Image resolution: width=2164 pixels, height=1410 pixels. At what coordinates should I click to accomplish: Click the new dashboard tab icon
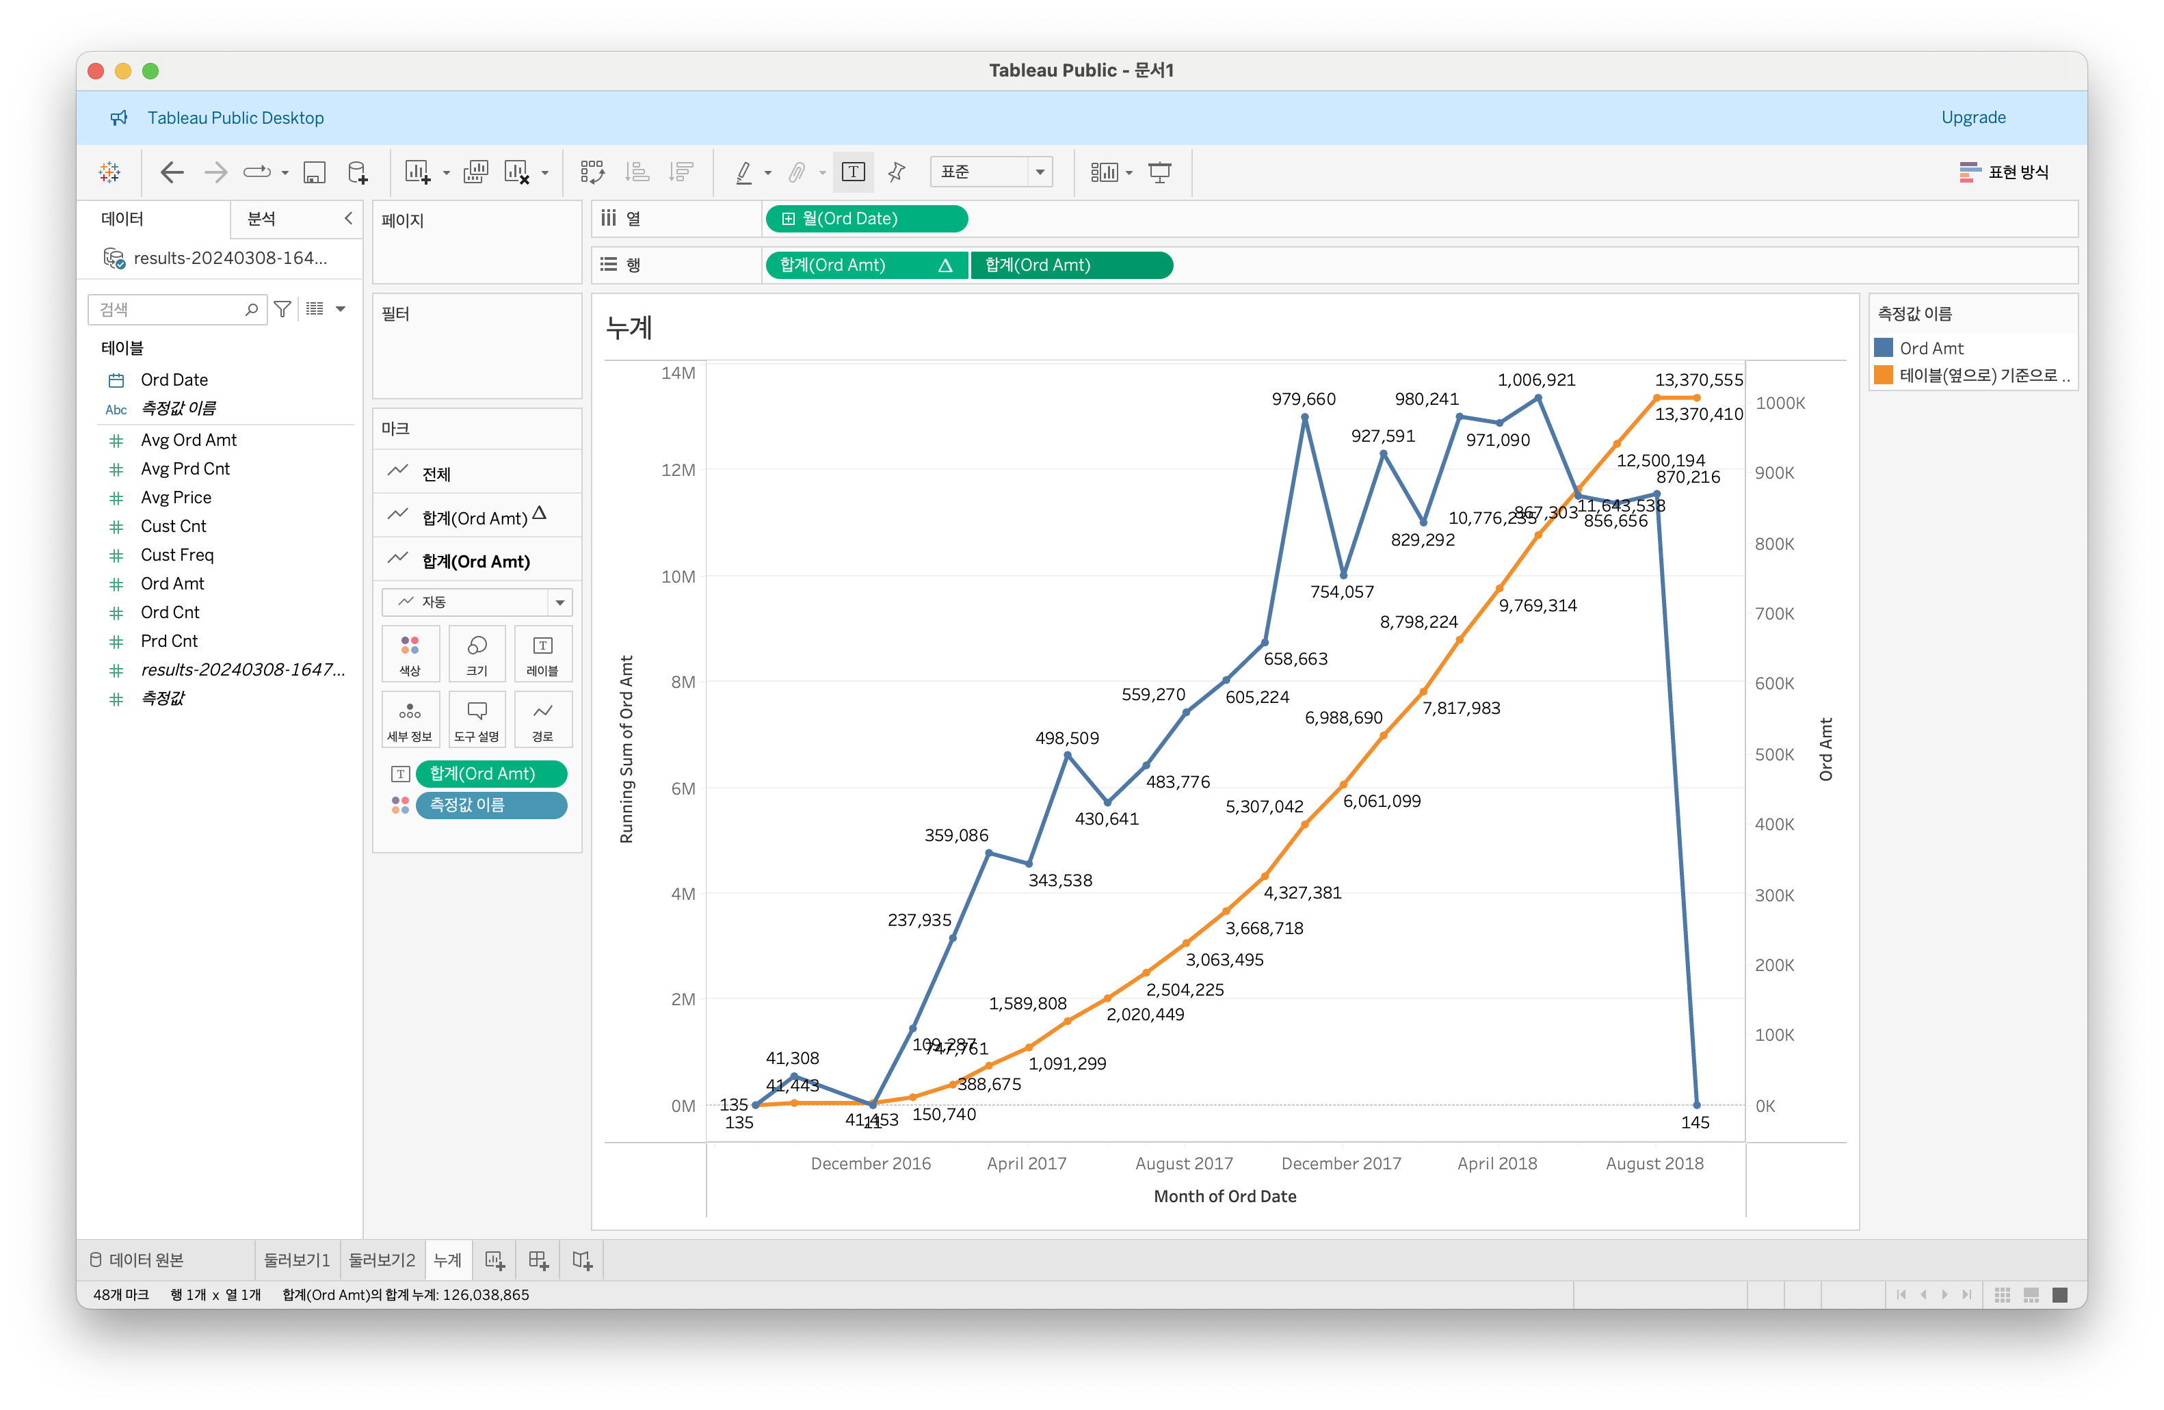coord(538,1260)
